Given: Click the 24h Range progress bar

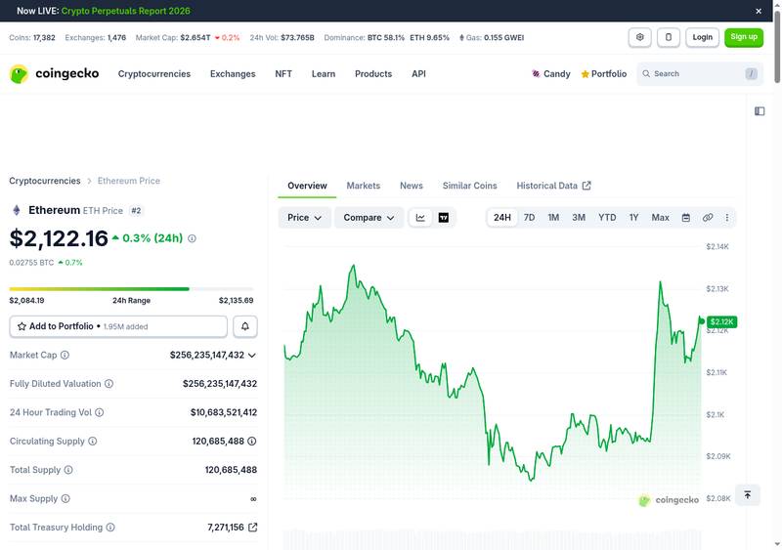Looking at the screenshot, I should (x=131, y=289).
